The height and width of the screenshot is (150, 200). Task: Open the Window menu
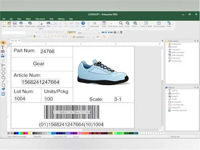click(61, 19)
